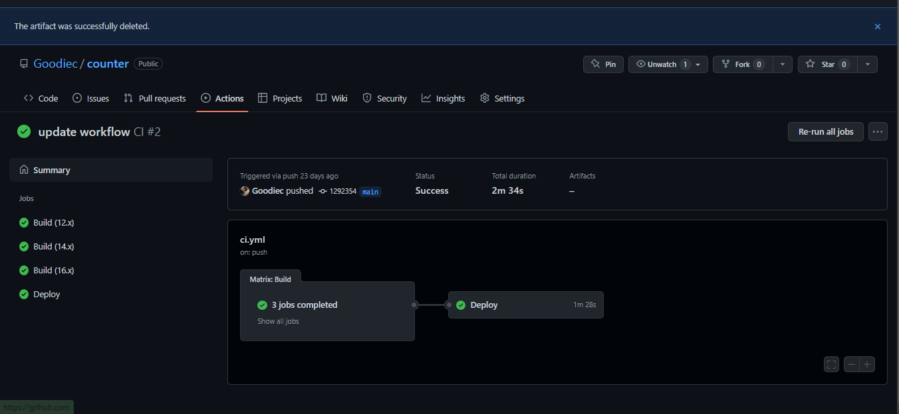Open the Wiki tab
This screenshot has width=899, height=414.
tap(332, 98)
